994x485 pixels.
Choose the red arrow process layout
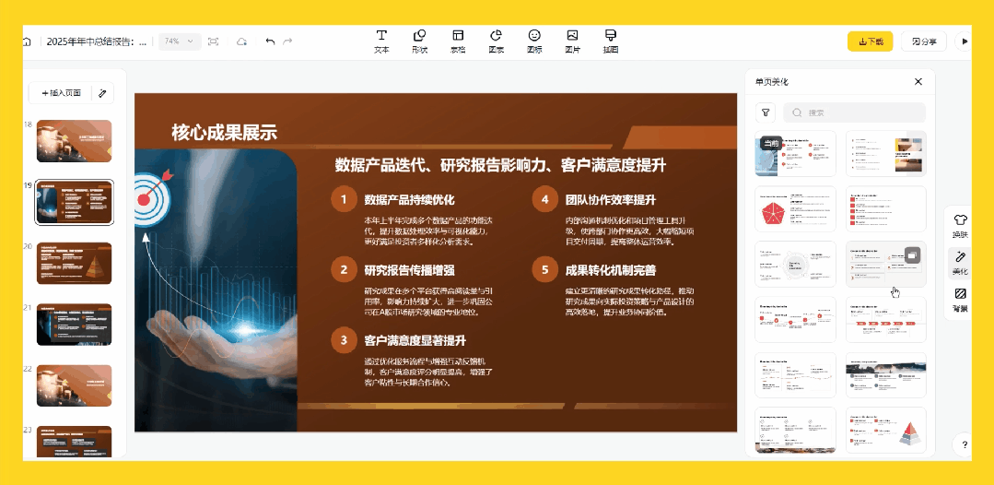(886, 319)
